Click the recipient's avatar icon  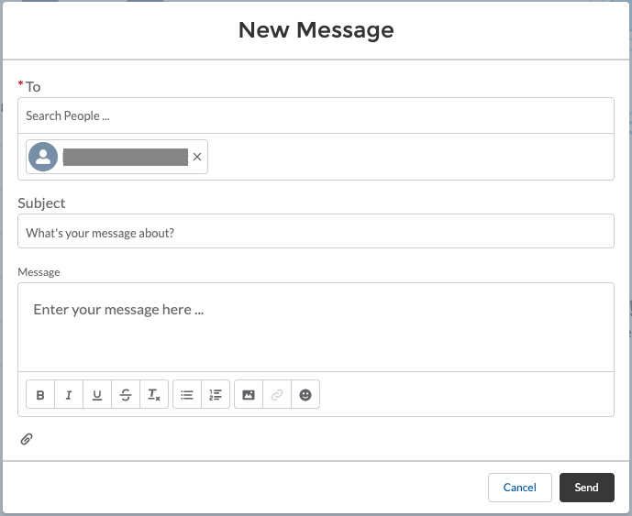tap(43, 158)
